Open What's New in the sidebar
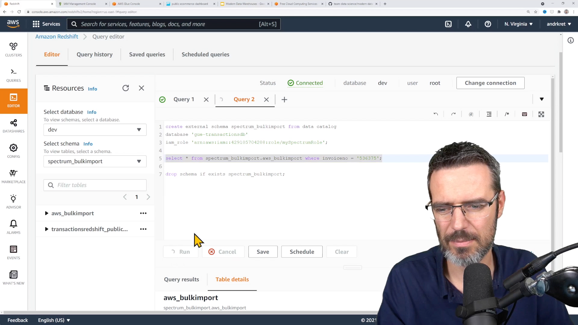 click(x=14, y=278)
